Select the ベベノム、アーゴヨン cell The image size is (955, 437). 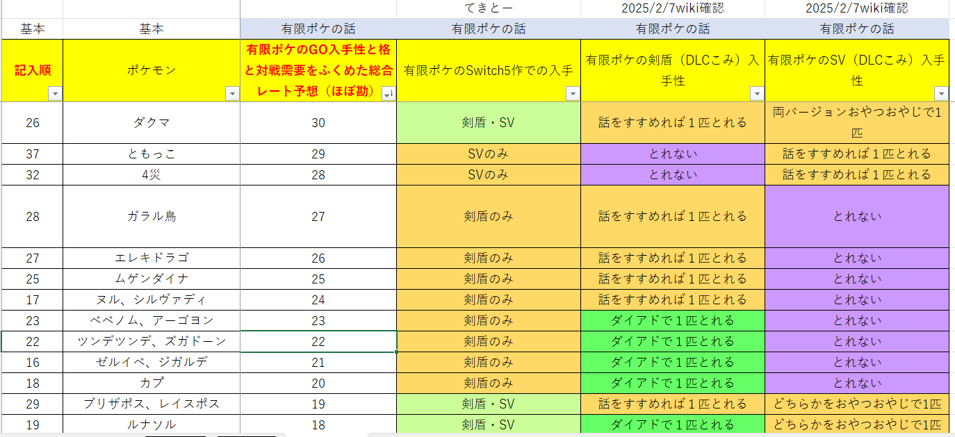[152, 321]
